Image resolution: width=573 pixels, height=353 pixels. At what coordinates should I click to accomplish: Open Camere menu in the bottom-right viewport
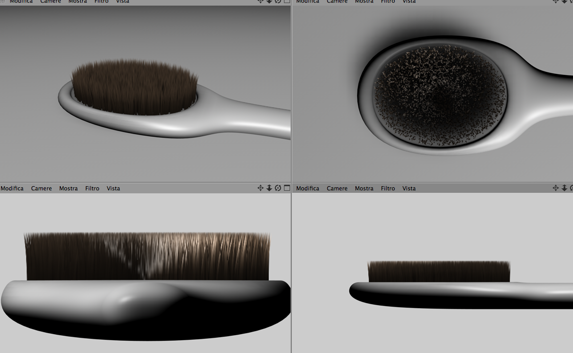tap(337, 188)
